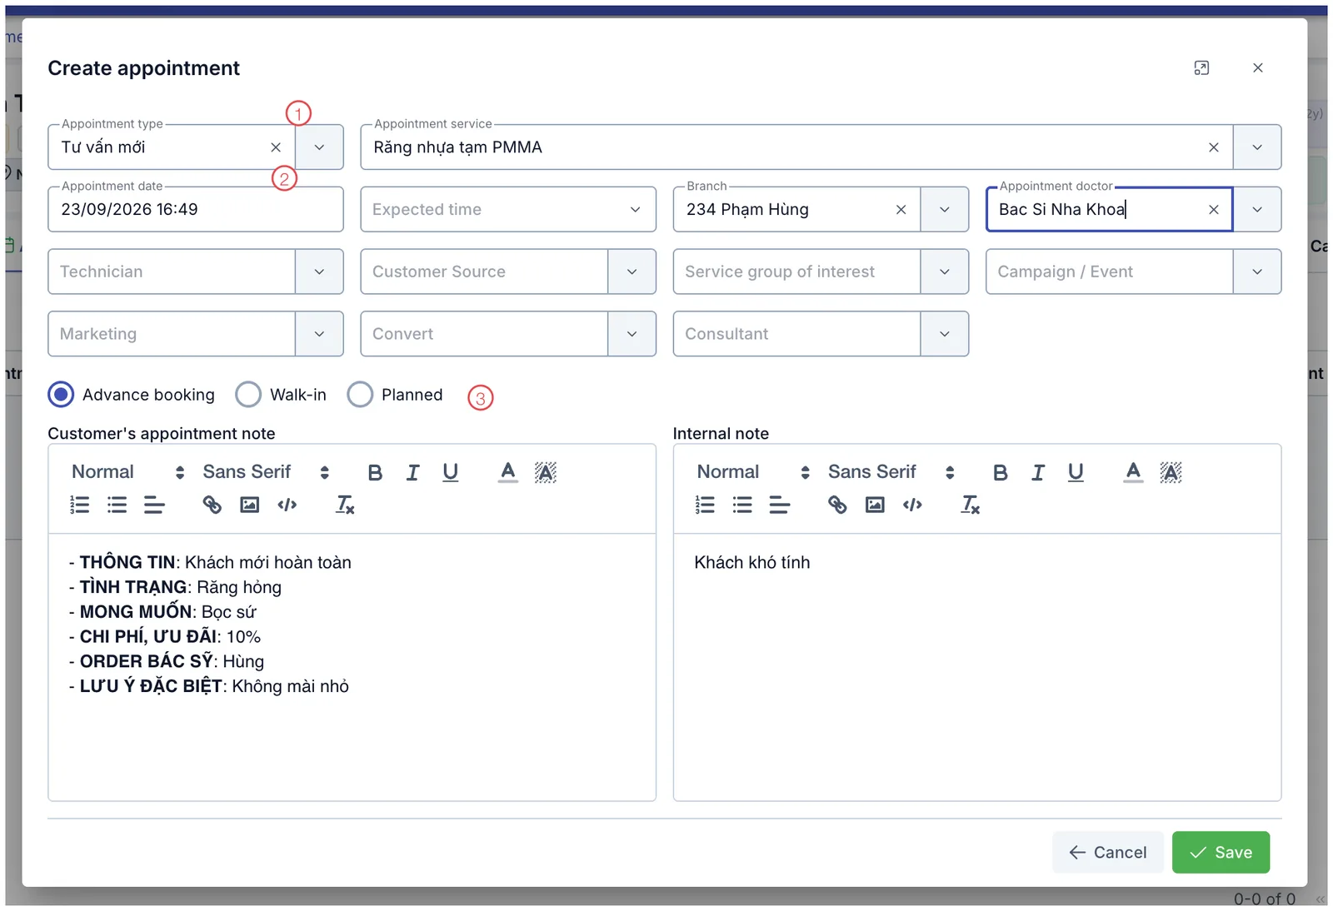
Task: Toggle bold in Customer's appointment note toolbar
Action: (375, 473)
